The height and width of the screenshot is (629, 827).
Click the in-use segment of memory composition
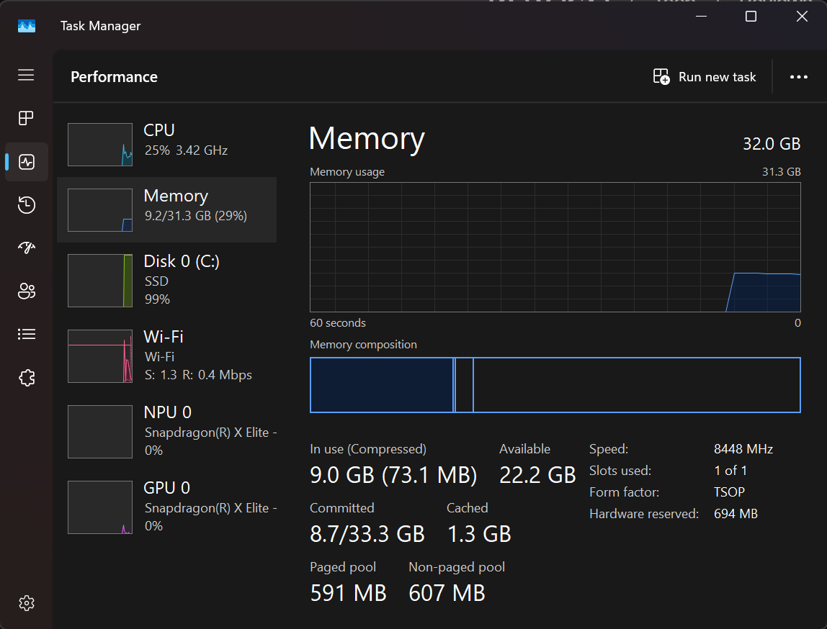point(382,385)
